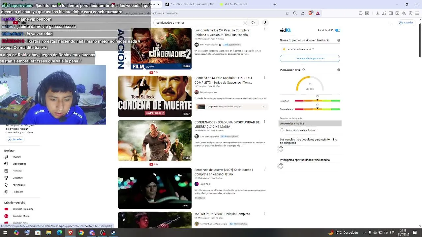The width and height of the screenshot is (422, 237).
Task: Open the Brave Shields lion icon
Action: pyautogui.click(x=310, y=13)
